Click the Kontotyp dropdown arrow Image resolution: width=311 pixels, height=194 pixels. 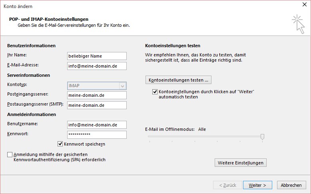click(x=123, y=85)
